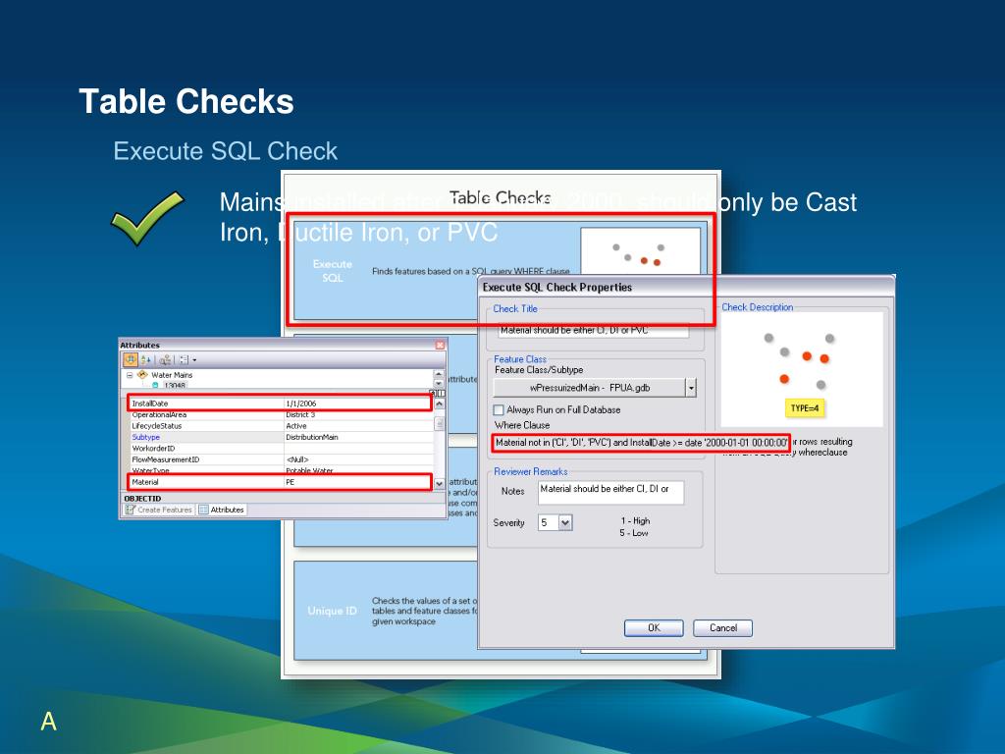
Task: Click Cancel in Execute SQL Check Properties
Action: tap(723, 627)
